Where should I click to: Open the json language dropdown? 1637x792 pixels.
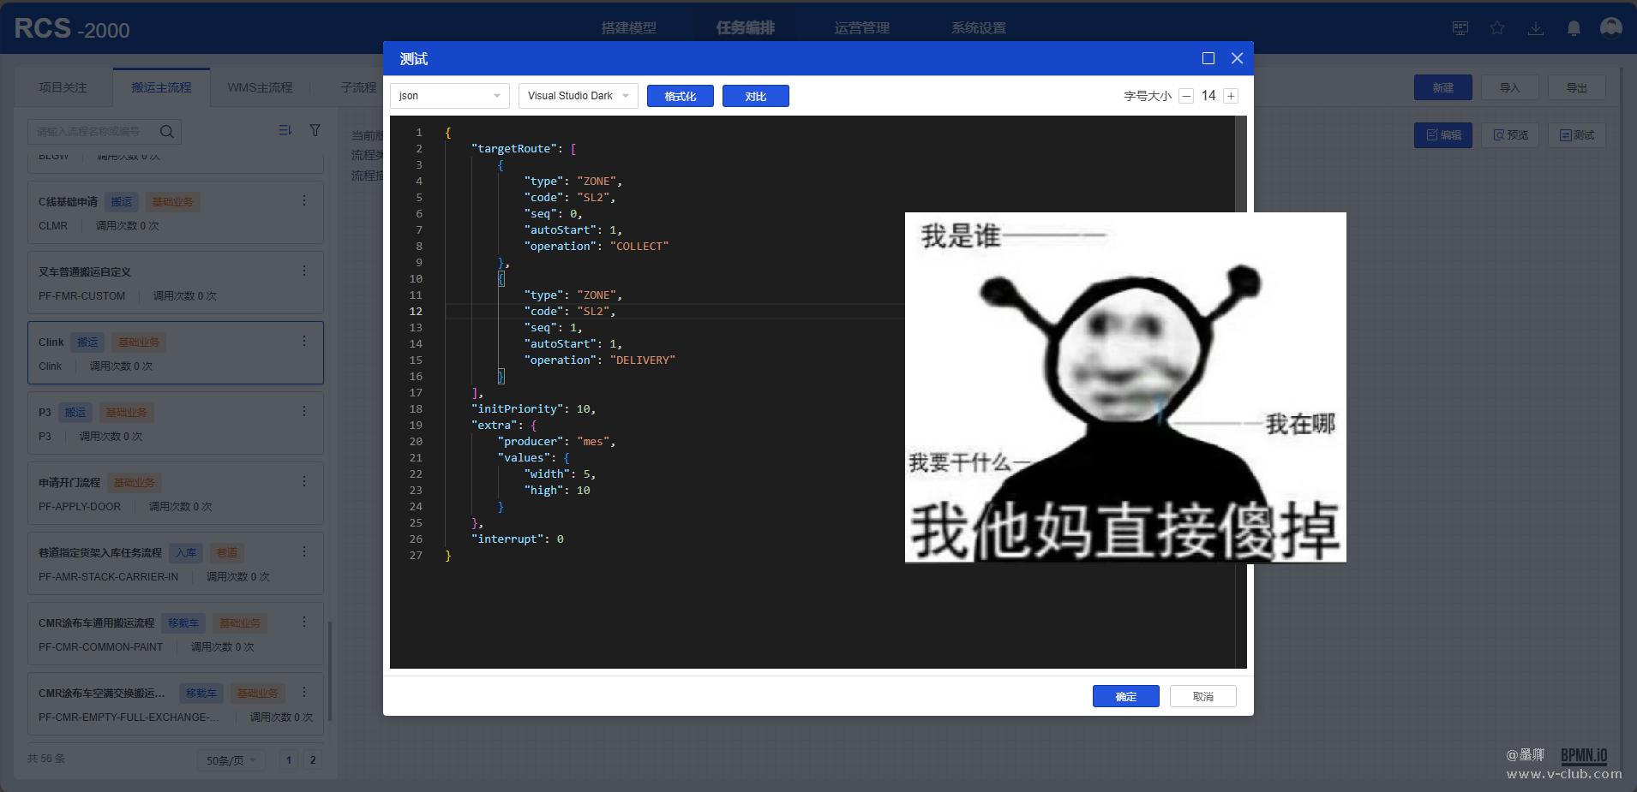pyautogui.click(x=450, y=96)
